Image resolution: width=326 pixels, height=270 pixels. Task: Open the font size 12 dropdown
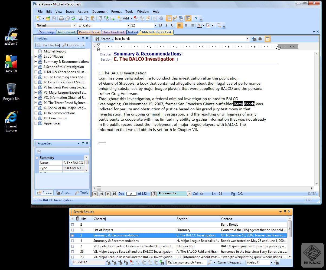tap(155, 25)
